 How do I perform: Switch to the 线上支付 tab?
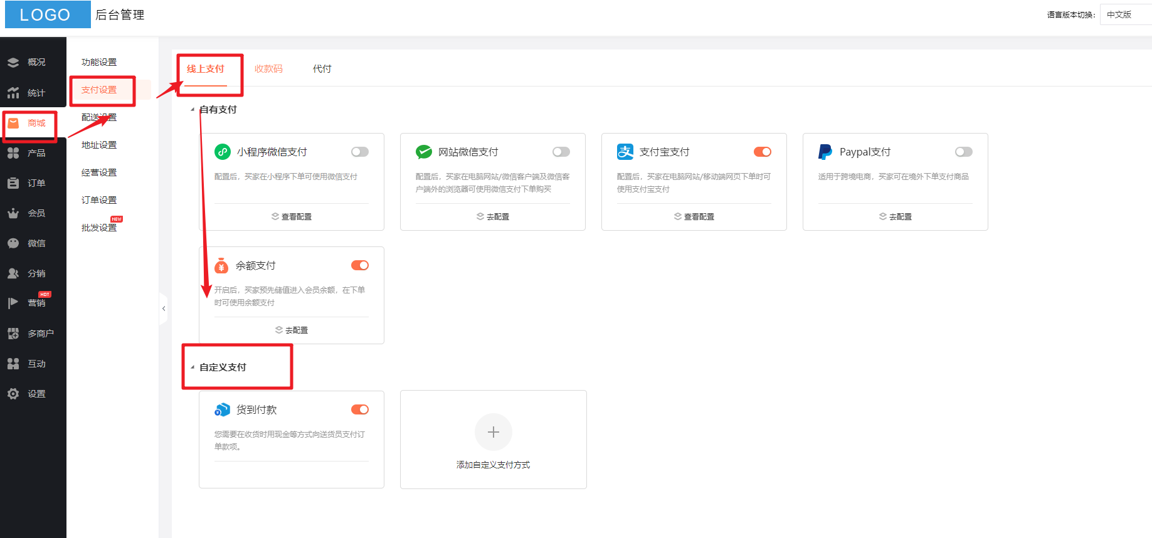pos(206,69)
